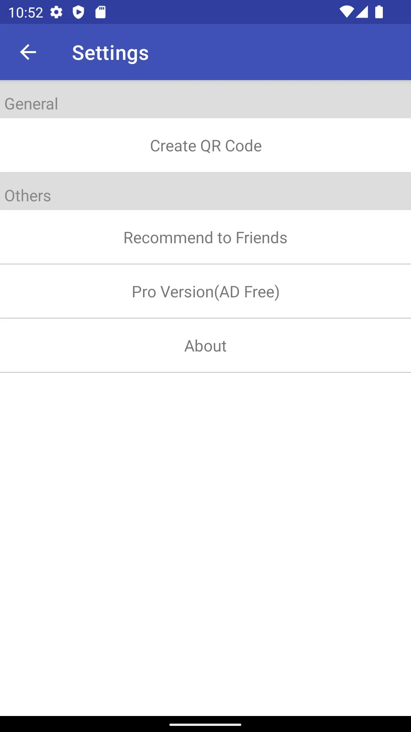Tap the Settings title text
411x732 pixels.
[x=110, y=53]
